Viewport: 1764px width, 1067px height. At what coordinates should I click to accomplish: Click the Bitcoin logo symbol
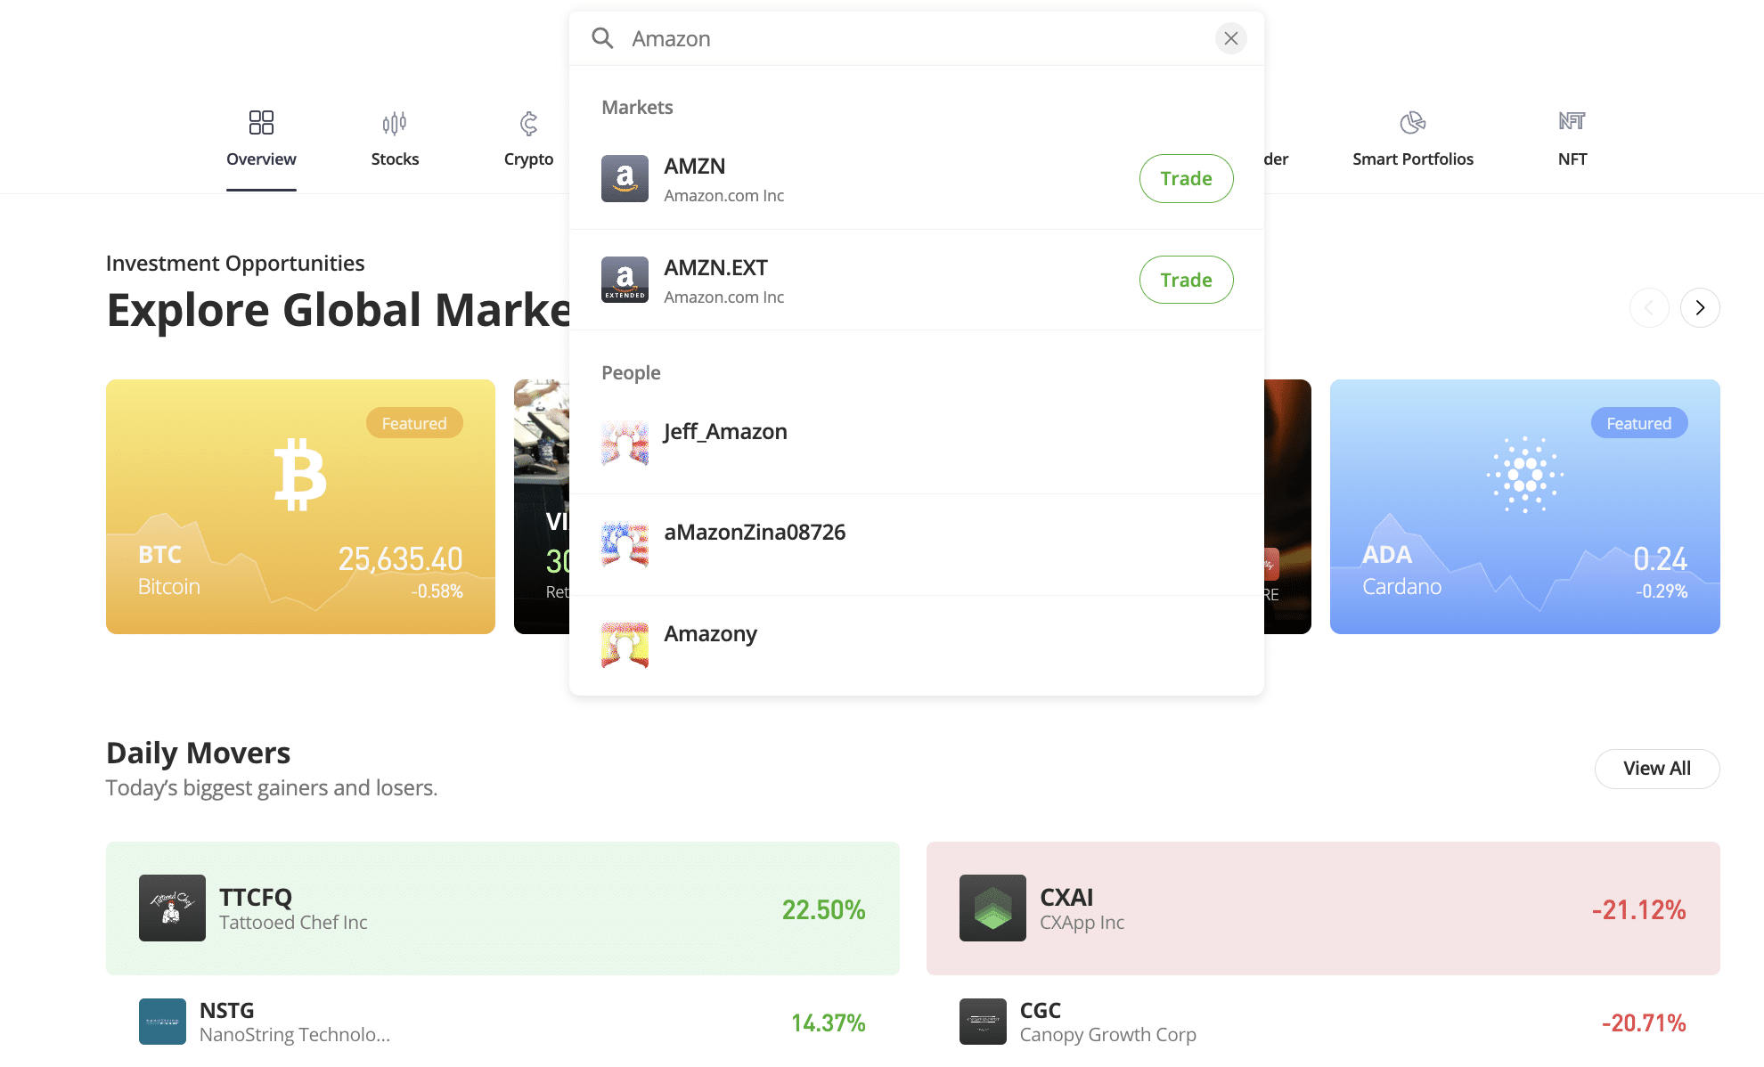point(300,474)
